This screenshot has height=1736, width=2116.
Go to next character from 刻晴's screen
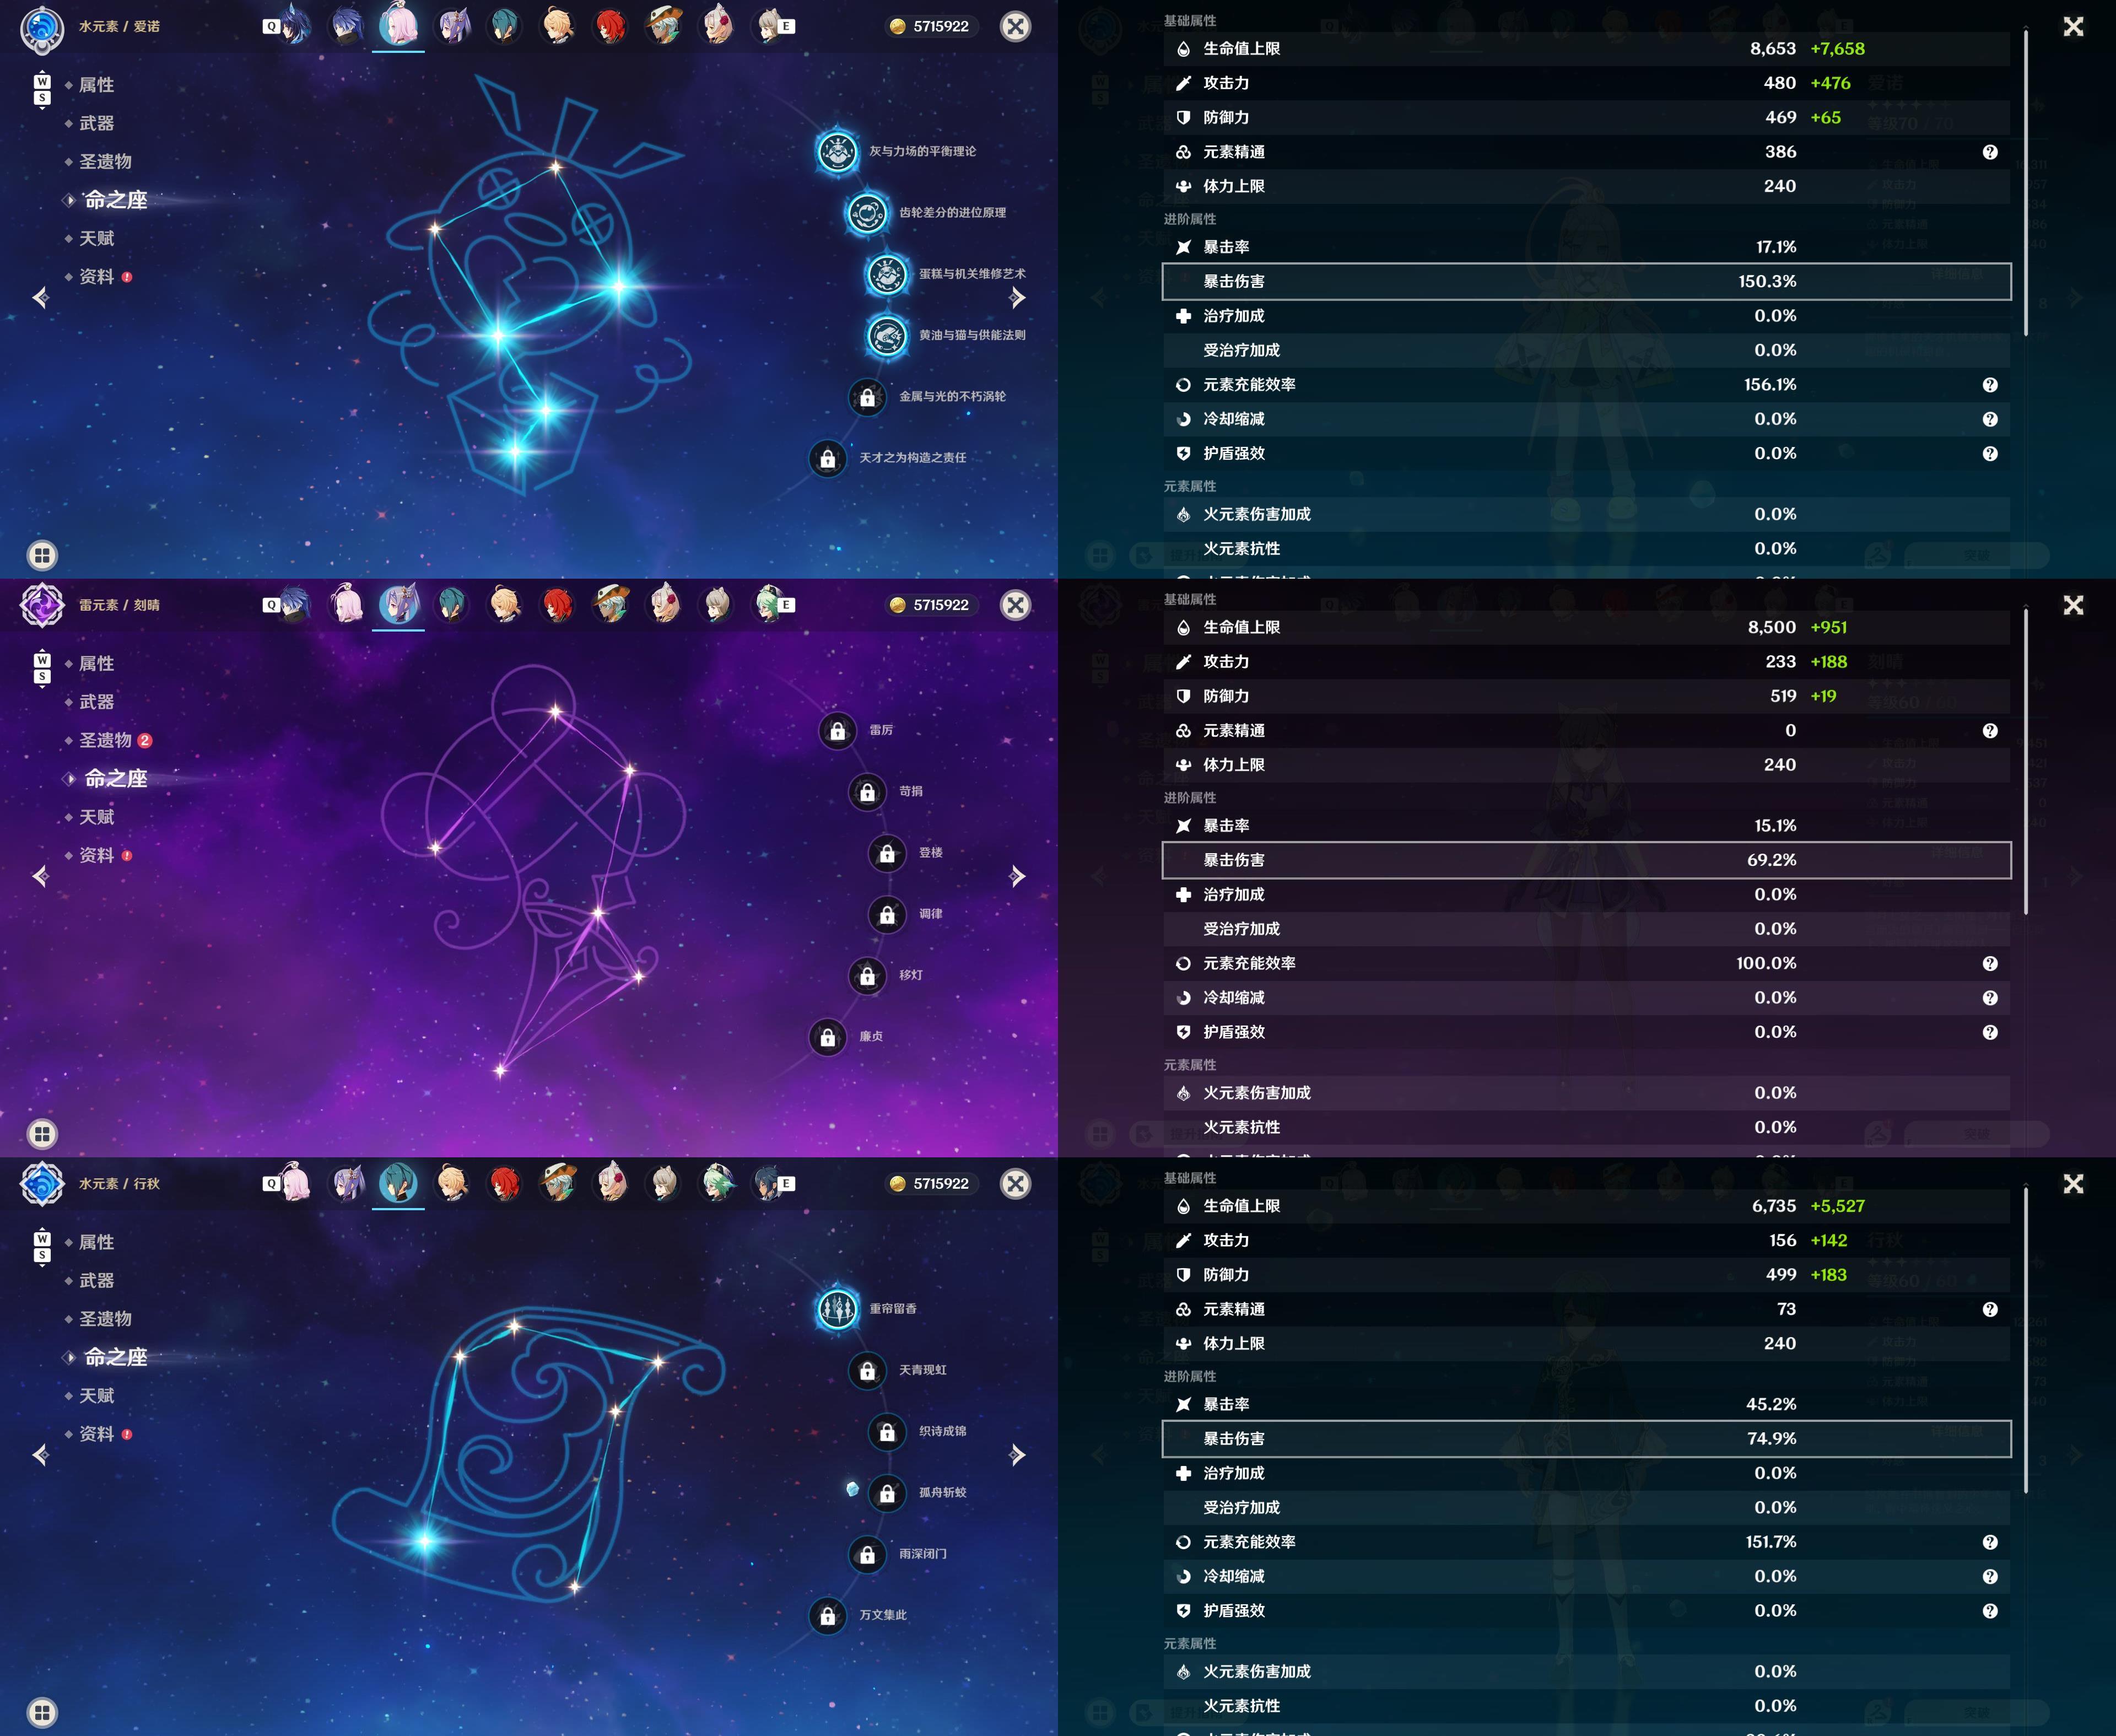1017,877
